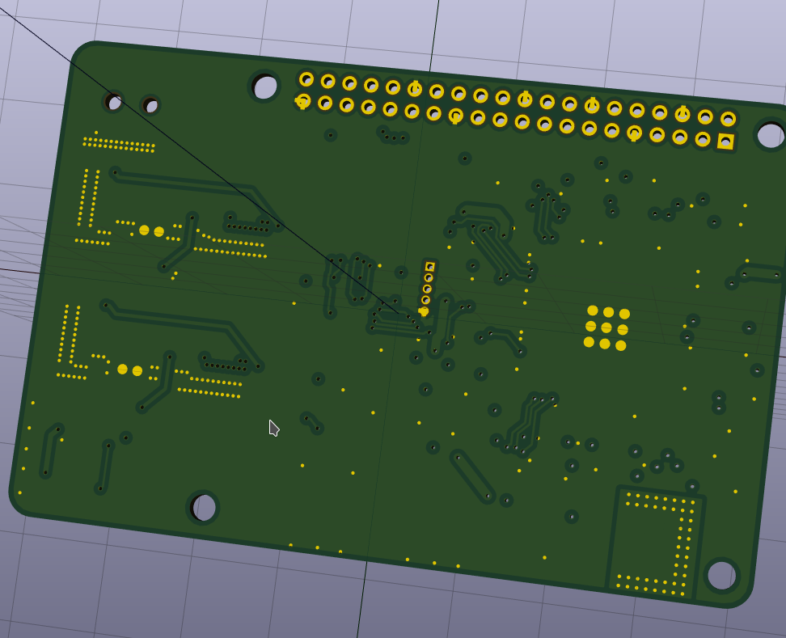Screen dimensions: 786x638
Task: Select the center pad of the 3x3 yellow pad grid
Action: pos(606,327)
